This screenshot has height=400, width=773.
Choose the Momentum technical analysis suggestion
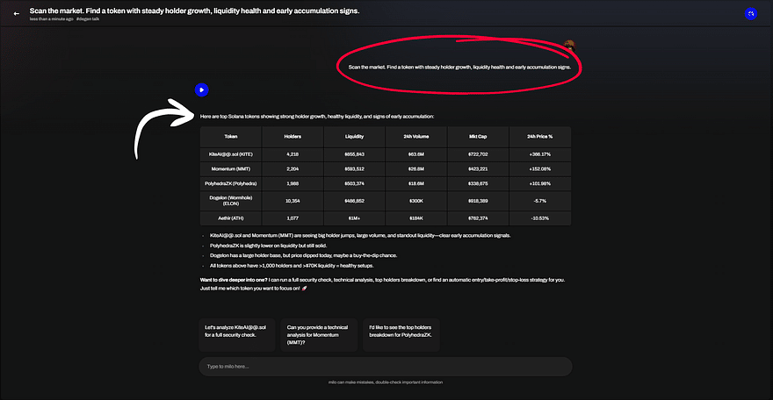tap(318, 335)
